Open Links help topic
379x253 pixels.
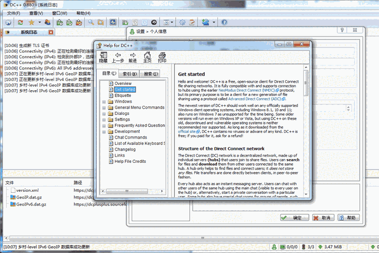[x=120, y=155]
